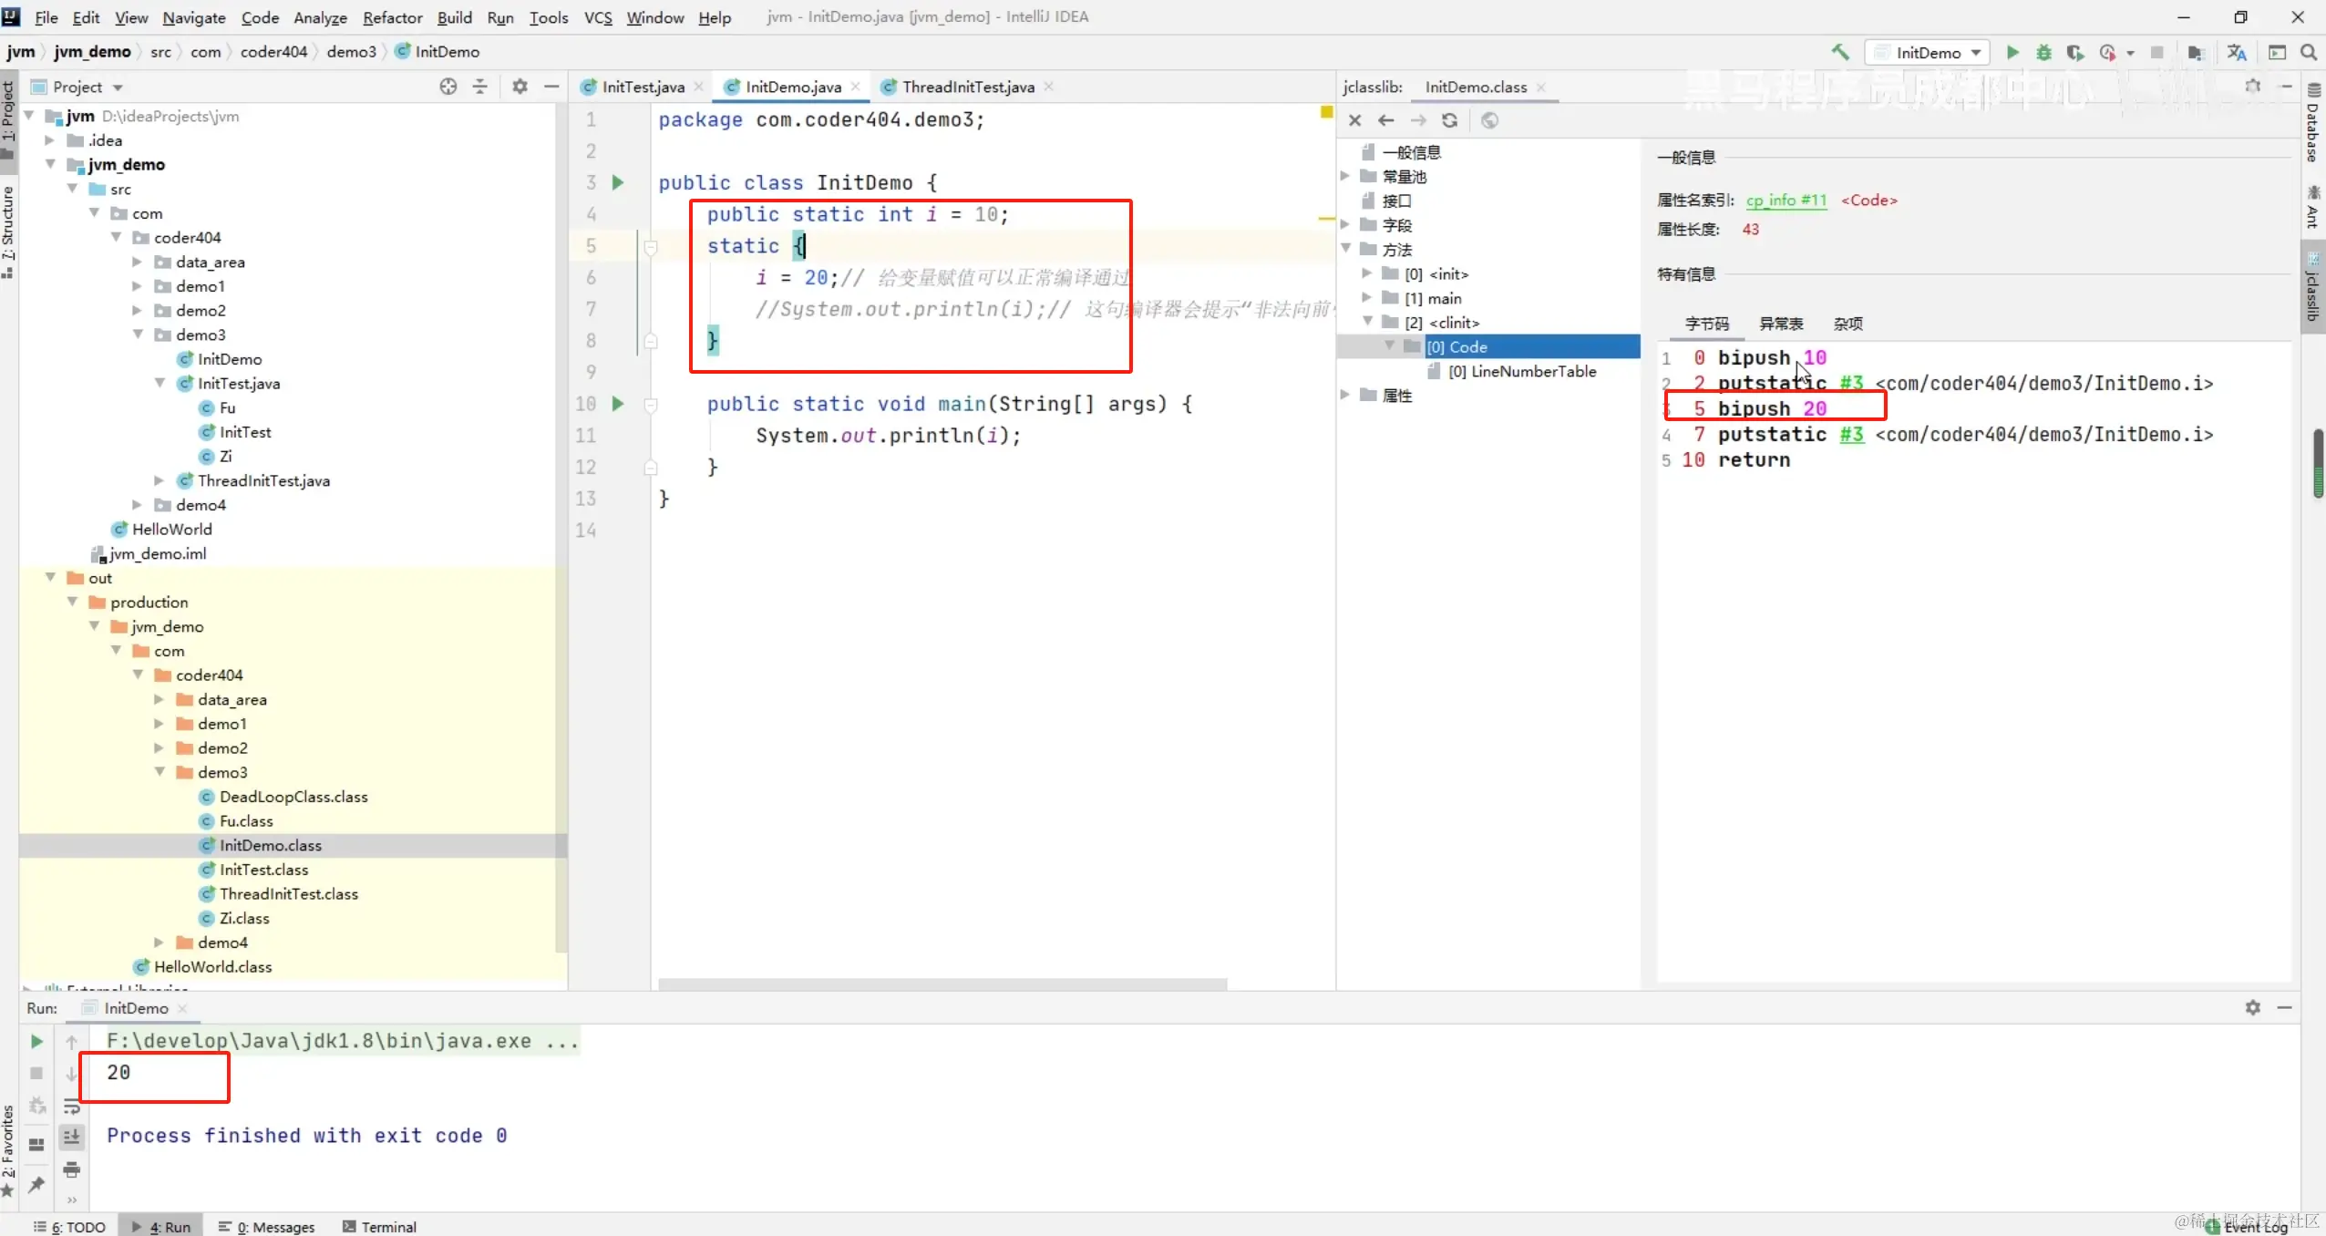The width and height of the screenshot is (2326, 1236).
Task: Select InitTest.class in the project tree
Action: pos(263,870)
